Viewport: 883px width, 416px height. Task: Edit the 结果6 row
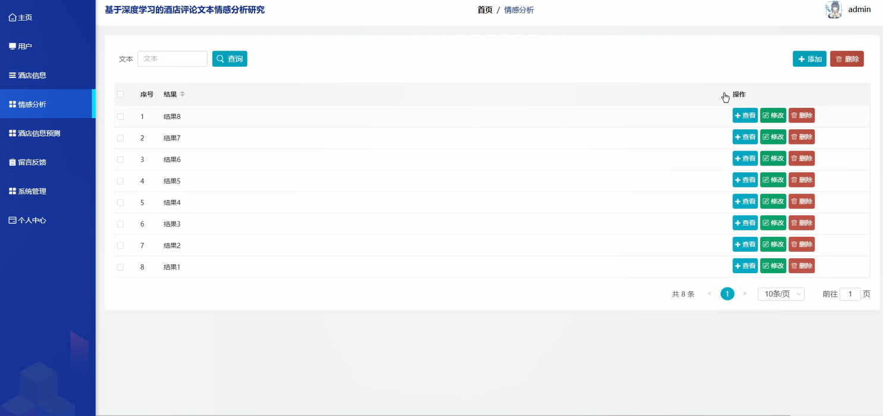point(773,158)
